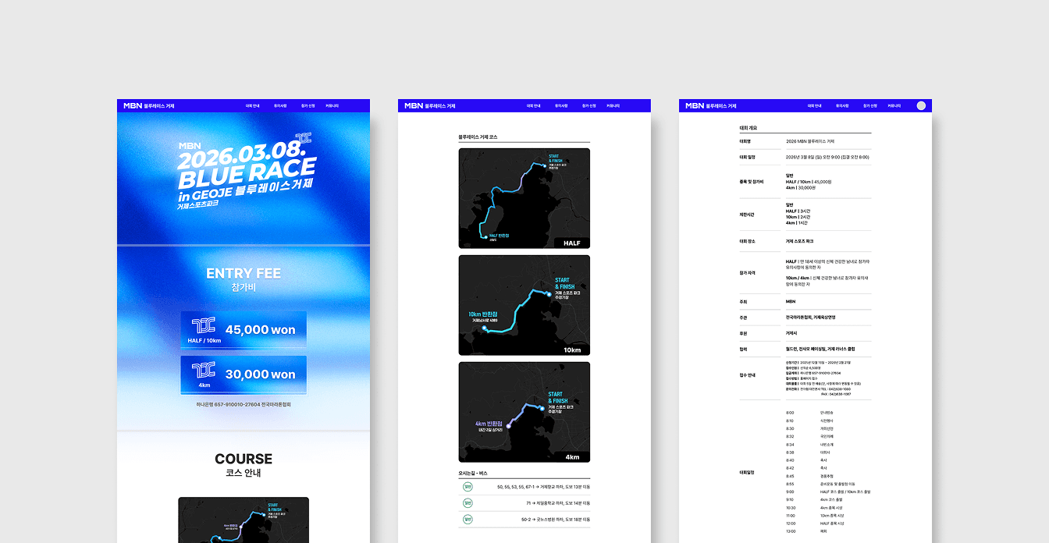Click the 하나은행 account number text
This screenshot has width=1049, height=543.
[x=244, y=404]
